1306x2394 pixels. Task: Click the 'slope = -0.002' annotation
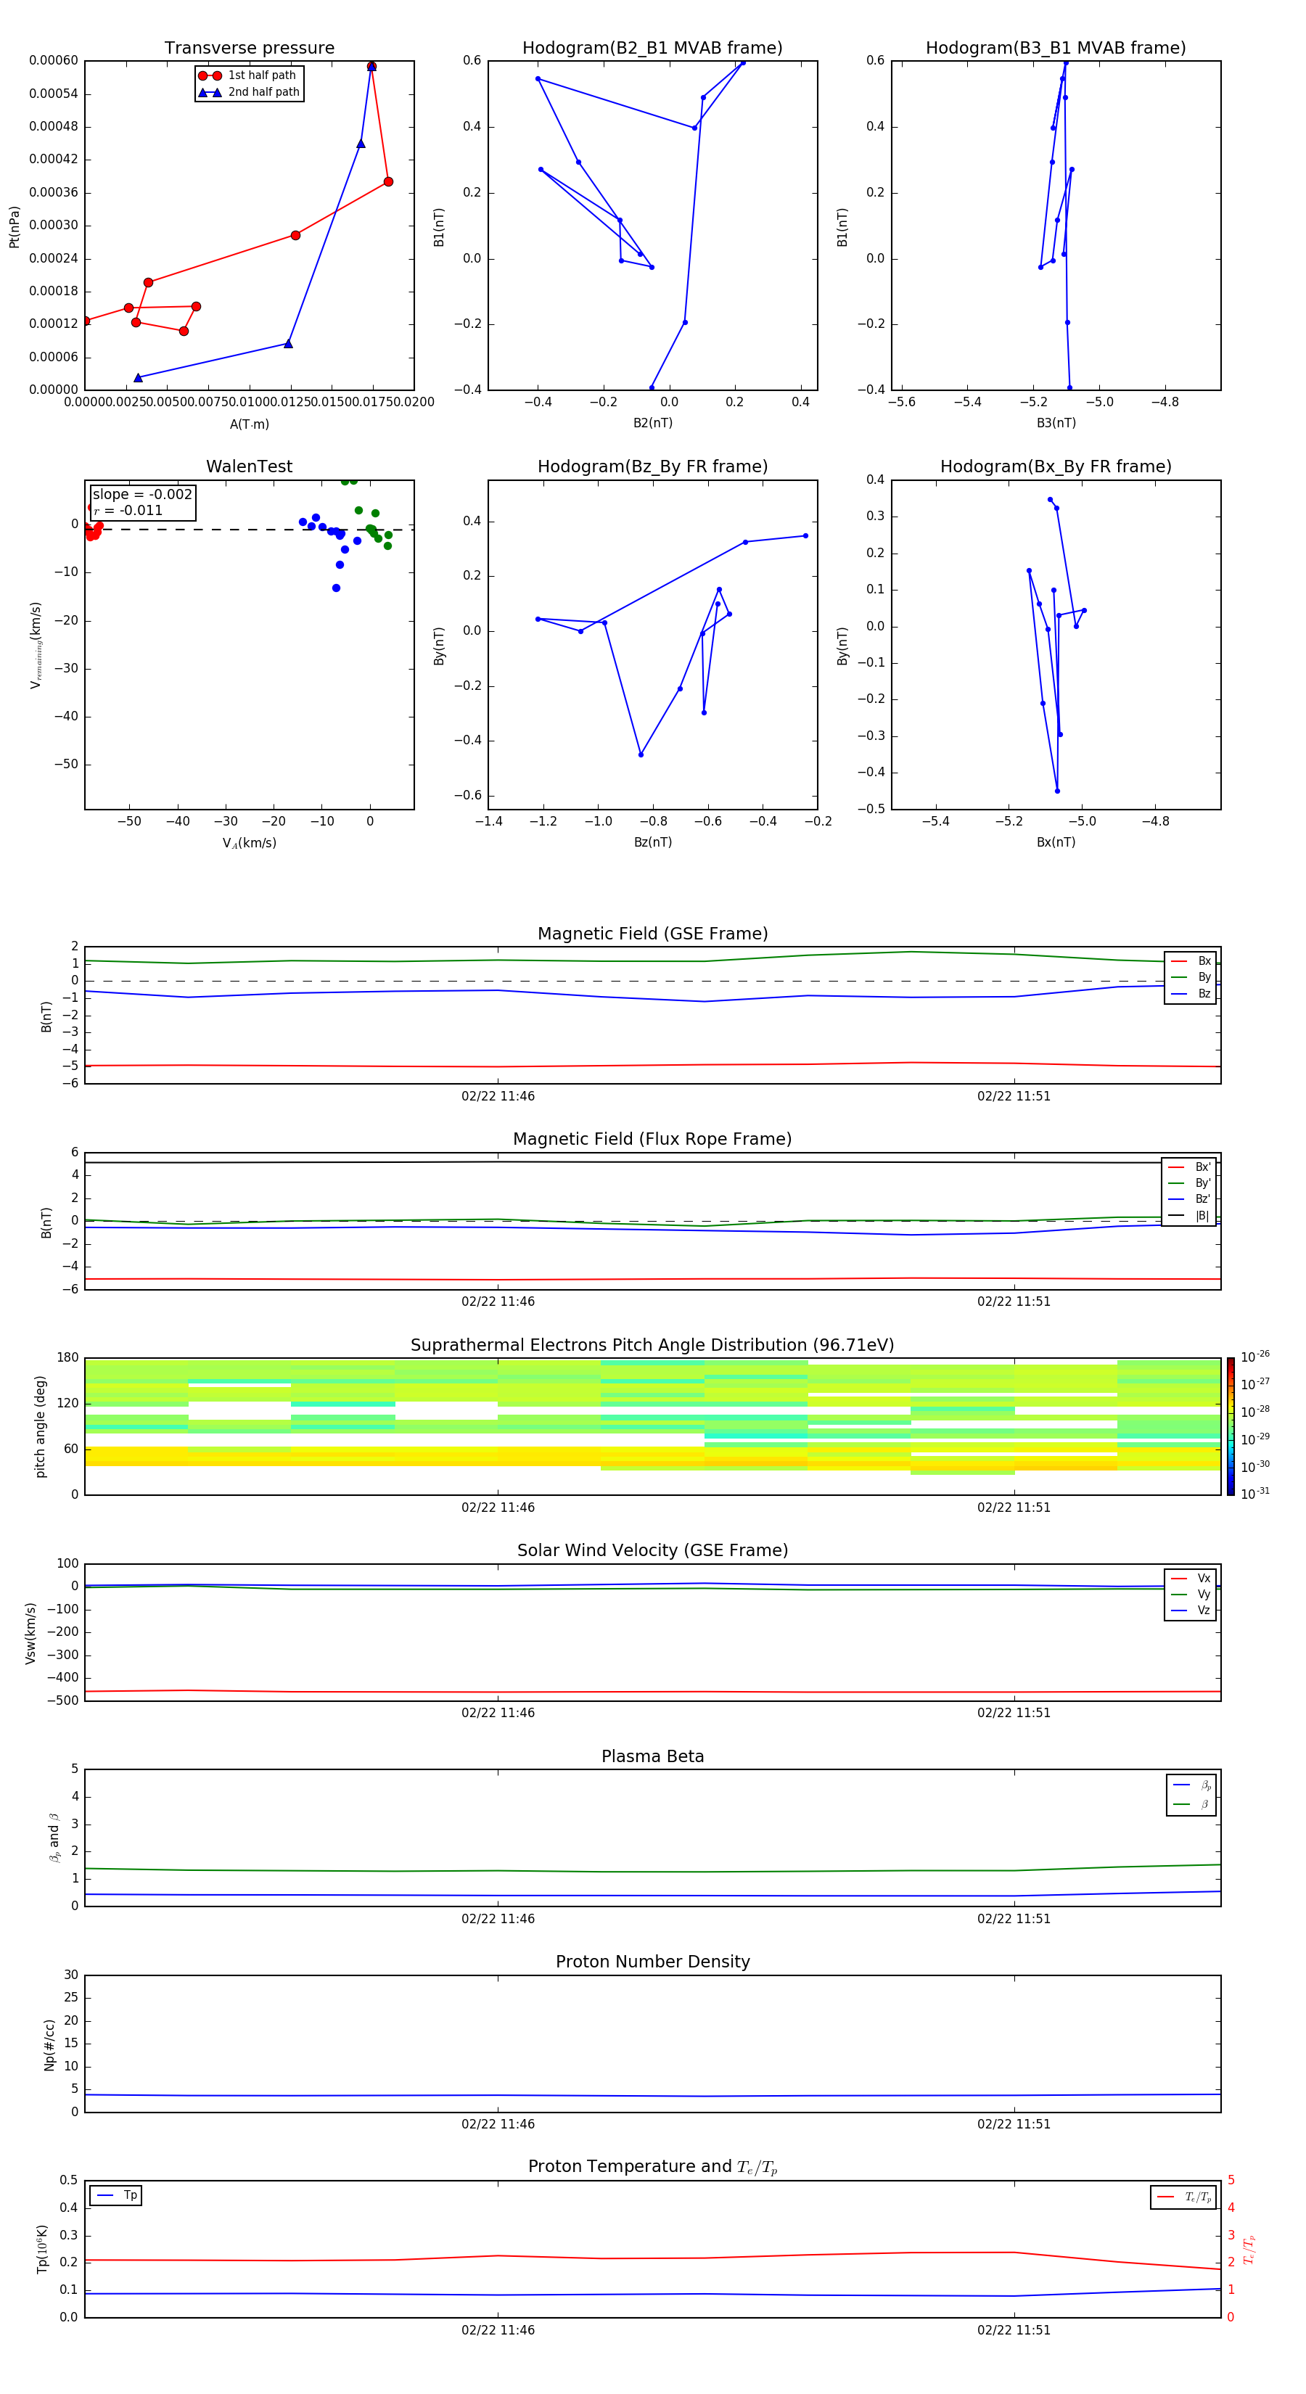coord(142,495)
